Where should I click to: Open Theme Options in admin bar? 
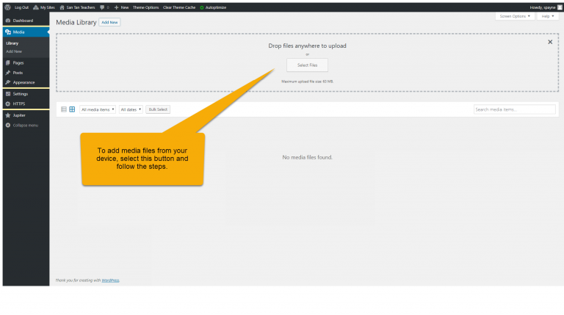[x=145, y=7]
